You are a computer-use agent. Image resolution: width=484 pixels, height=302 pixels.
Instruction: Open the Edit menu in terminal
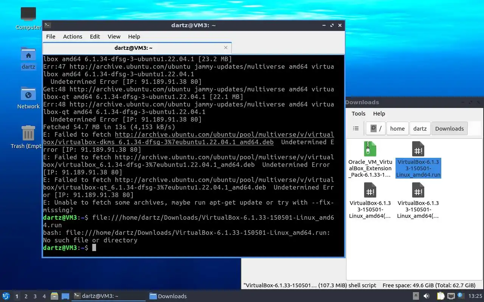[95, 37]
